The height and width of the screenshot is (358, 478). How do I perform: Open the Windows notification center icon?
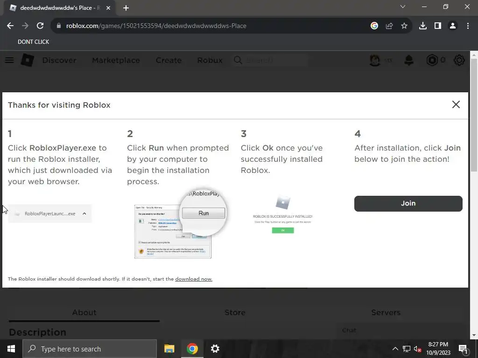tap(463, 349)
